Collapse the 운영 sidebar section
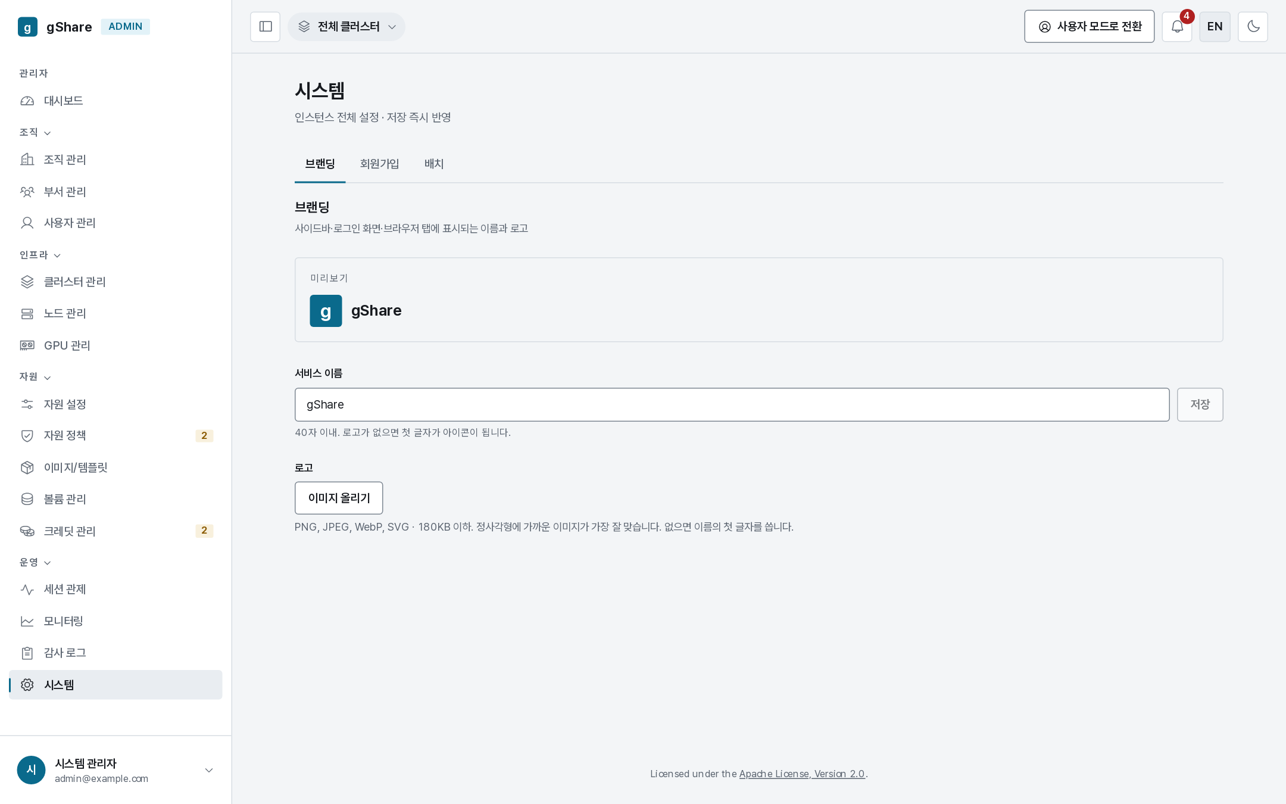 pos(35,562)
